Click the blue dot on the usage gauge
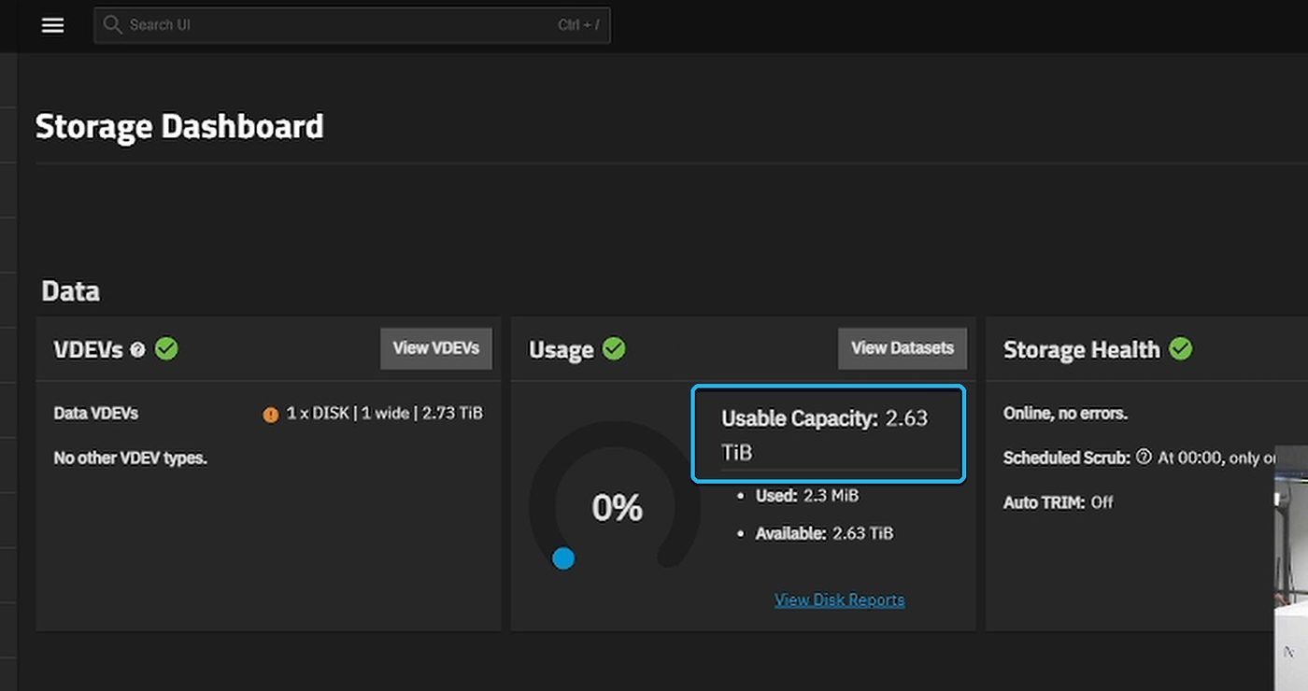The height and width of the screenshot is (691, 1308). tap(563, 558)
